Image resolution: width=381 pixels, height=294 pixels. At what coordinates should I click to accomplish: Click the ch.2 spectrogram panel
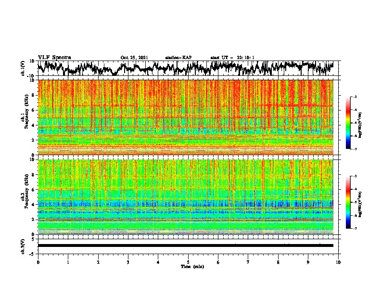[x=186, y=197]
